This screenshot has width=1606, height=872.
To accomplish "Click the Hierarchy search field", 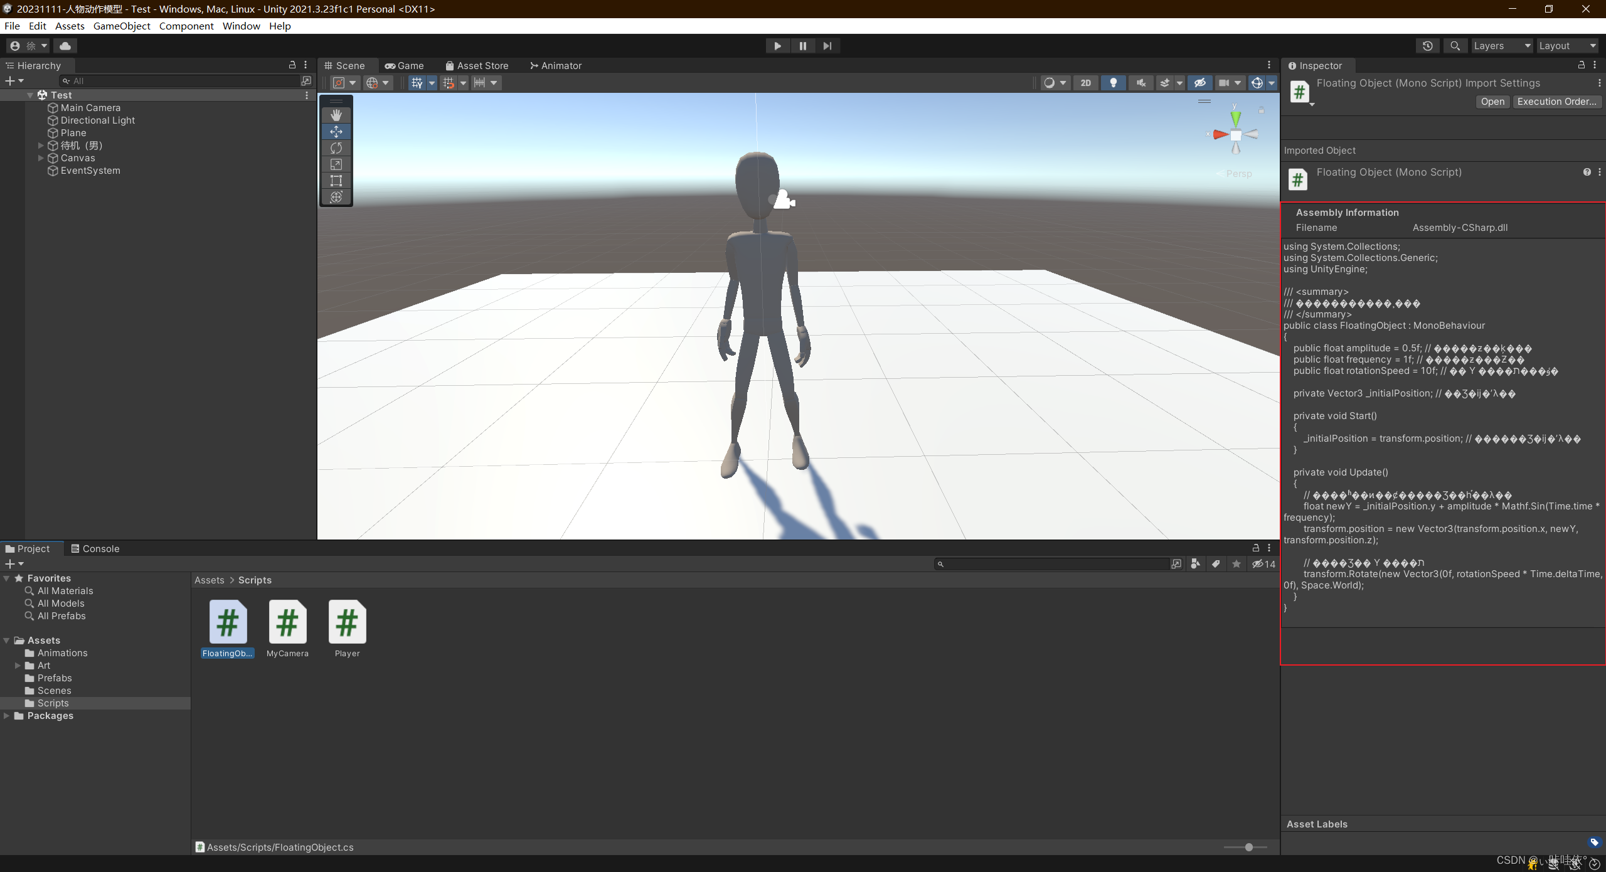I will click(x=180, y=81).
